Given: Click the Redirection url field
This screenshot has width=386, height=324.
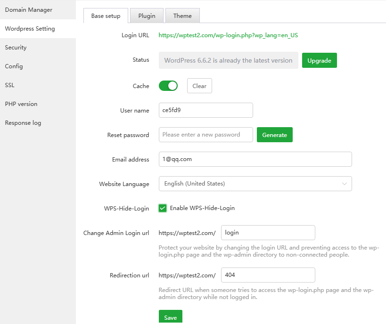Looking at the screenshot, I should (x=268, y=275).
